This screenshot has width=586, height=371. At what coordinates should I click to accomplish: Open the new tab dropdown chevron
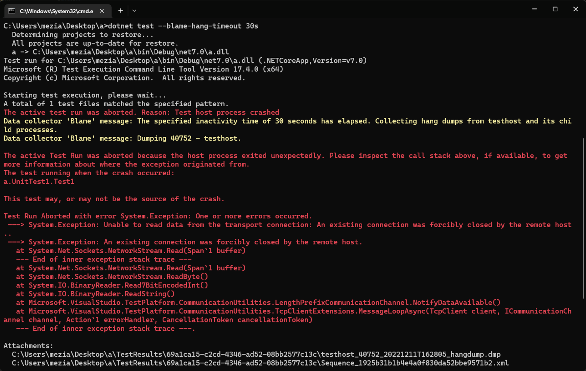pyautogui.click(x=134, y=11)
